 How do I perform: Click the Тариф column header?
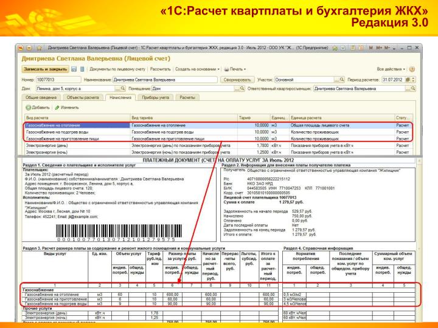click(x=254, y=118)
